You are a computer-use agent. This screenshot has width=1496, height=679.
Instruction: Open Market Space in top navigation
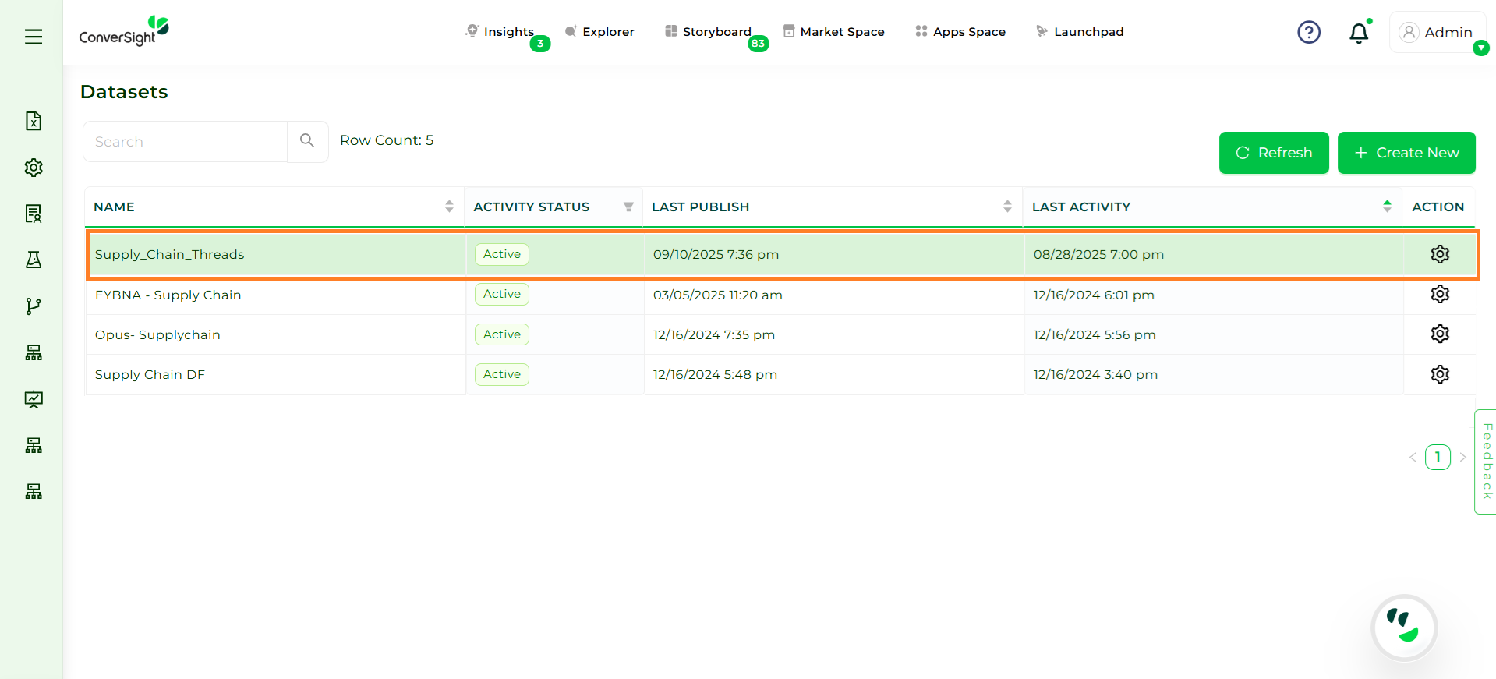click(833, 32)
